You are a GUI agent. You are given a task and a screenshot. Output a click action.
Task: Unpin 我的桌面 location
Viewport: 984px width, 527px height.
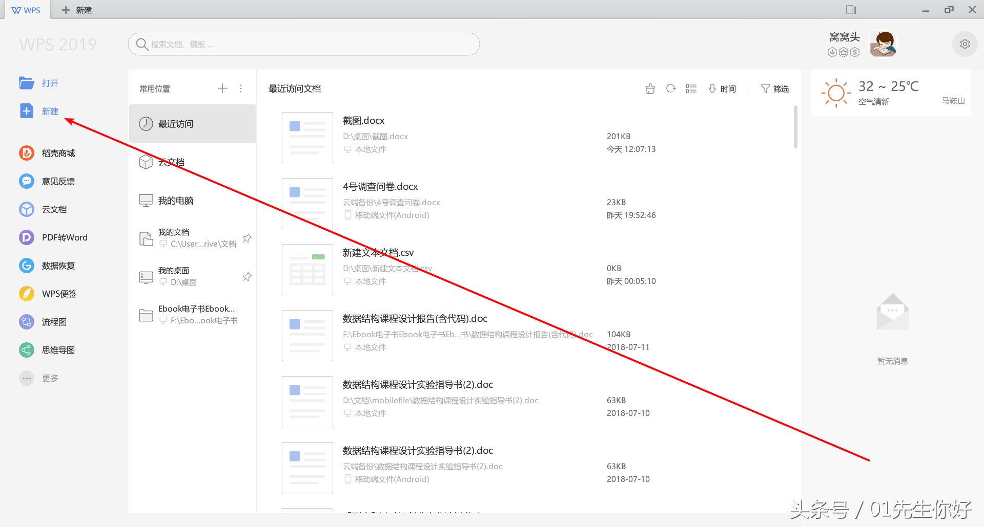coord(247,277)
